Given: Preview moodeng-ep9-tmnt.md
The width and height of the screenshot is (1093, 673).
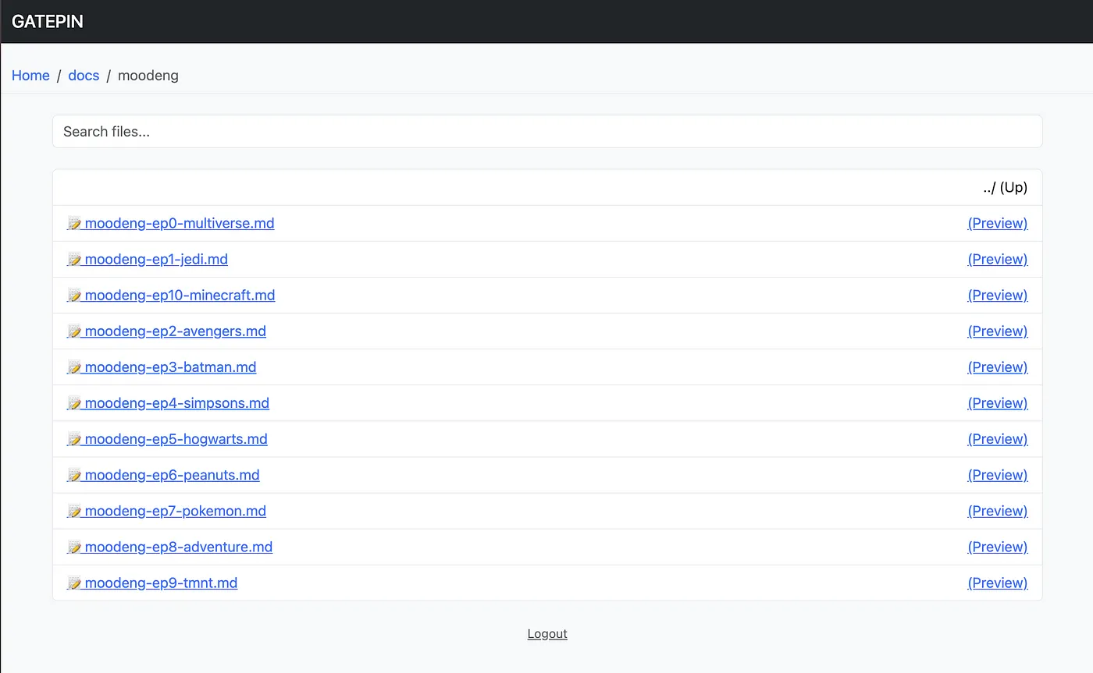Looking at the screenshot, I should coord(998,582).
